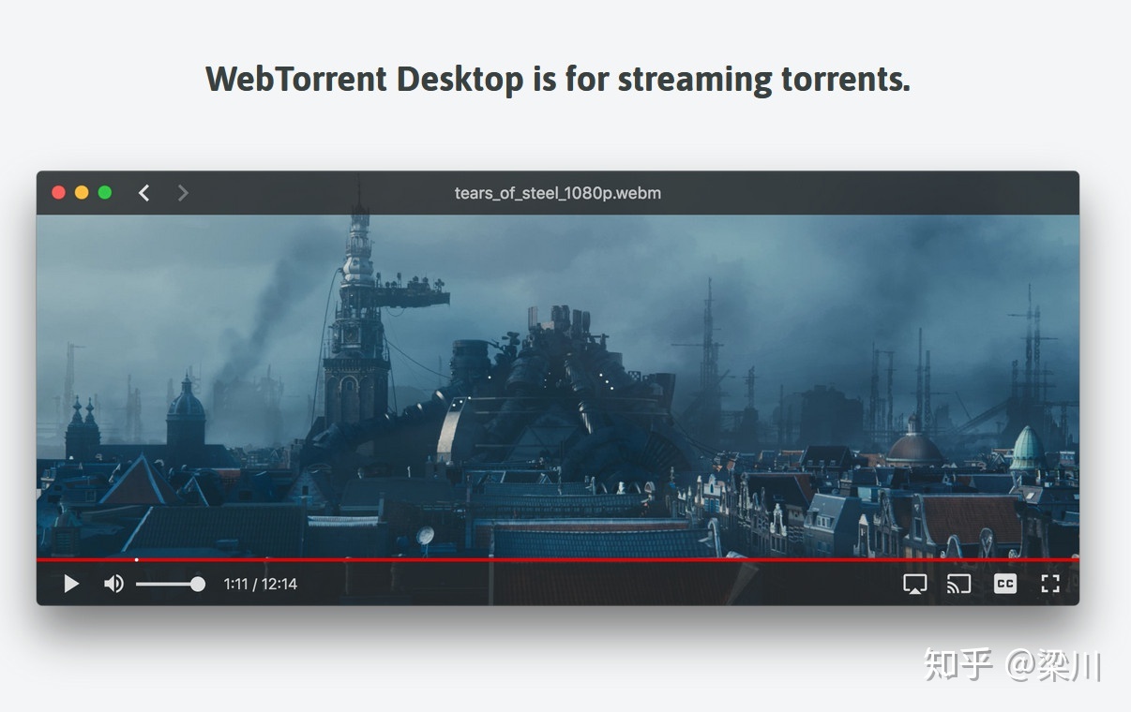Viewport: 1131px width, 712px height.
Task: Go forward using the right chevron
Action: tap(183, 193)
